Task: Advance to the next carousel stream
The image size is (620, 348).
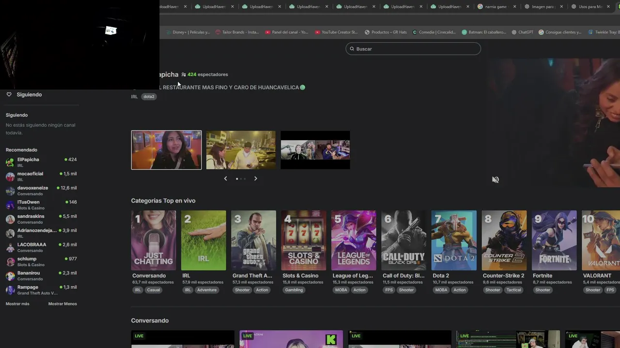Action: (x=256, y=178)
